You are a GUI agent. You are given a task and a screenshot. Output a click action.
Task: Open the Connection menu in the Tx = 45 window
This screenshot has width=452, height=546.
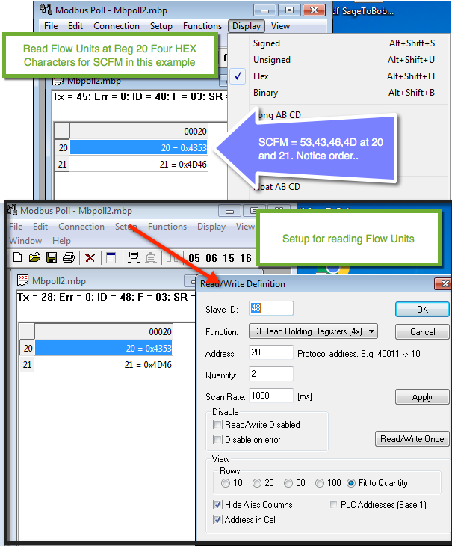coord(117,26)
